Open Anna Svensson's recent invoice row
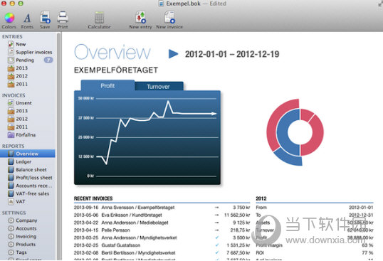This screenshot has width=383, height=261. click(162, 208)
